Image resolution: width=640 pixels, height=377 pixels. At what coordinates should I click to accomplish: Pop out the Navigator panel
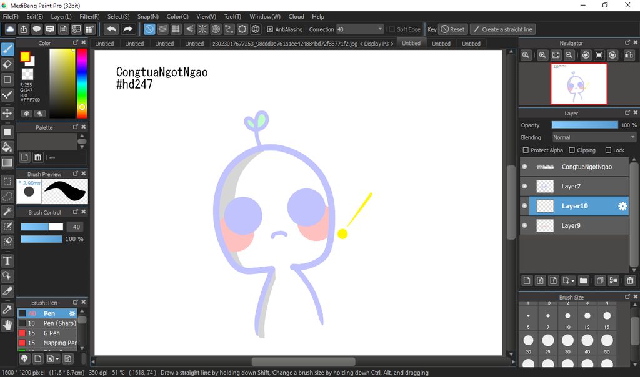click(x=627, y=42)
